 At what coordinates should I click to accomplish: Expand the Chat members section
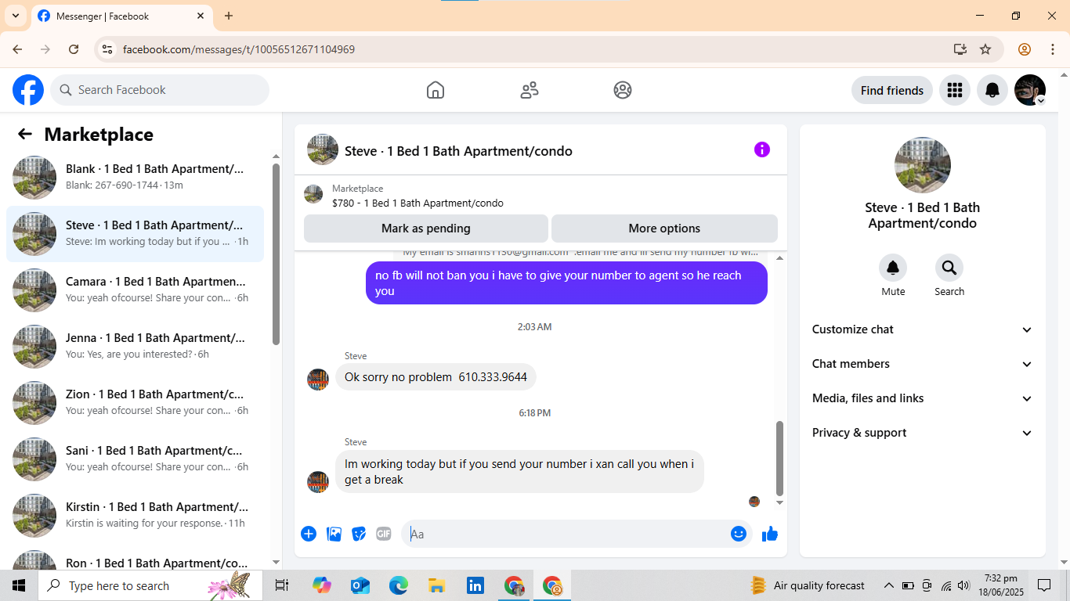[x=923, y=364]
